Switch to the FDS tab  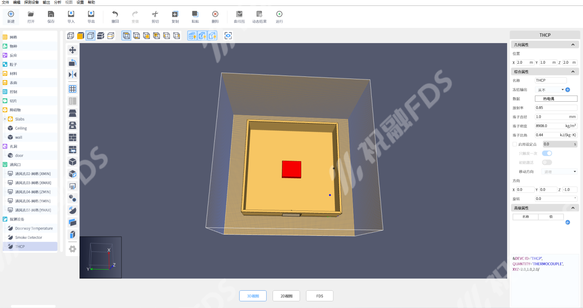319,296
